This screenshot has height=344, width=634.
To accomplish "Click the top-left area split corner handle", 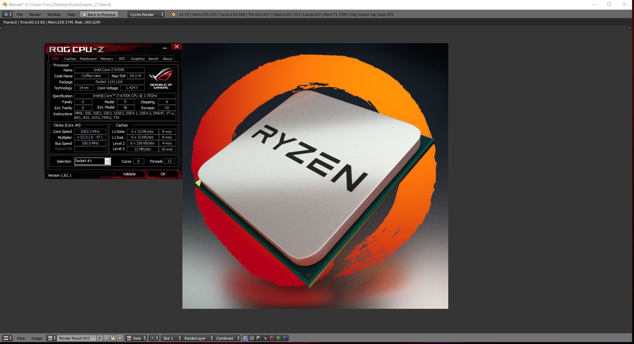I will pyautogui.click(x=2, y=28).
